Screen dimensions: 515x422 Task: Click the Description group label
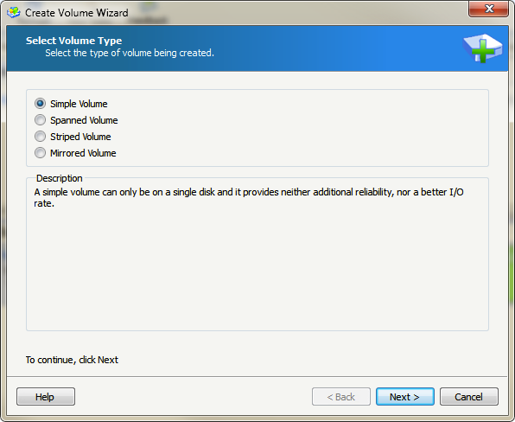click(x=59, y=178)
